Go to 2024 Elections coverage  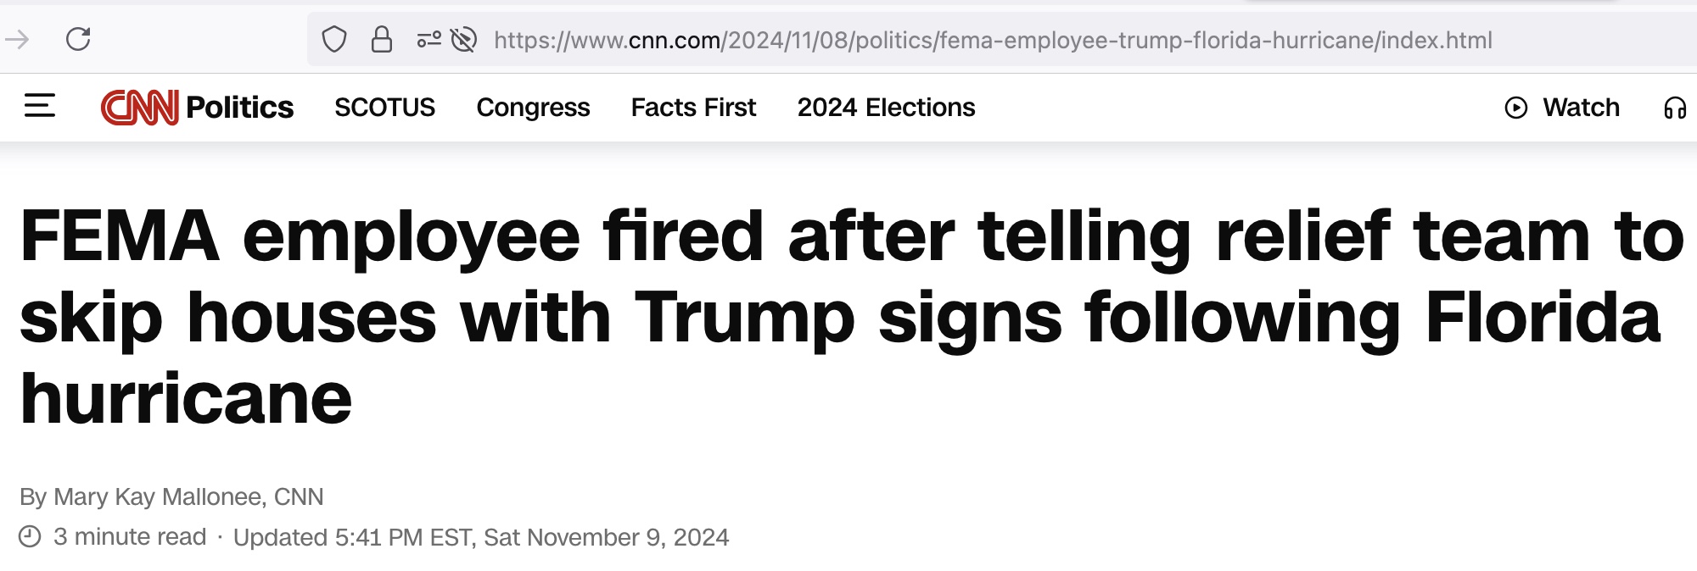[886, 108]
